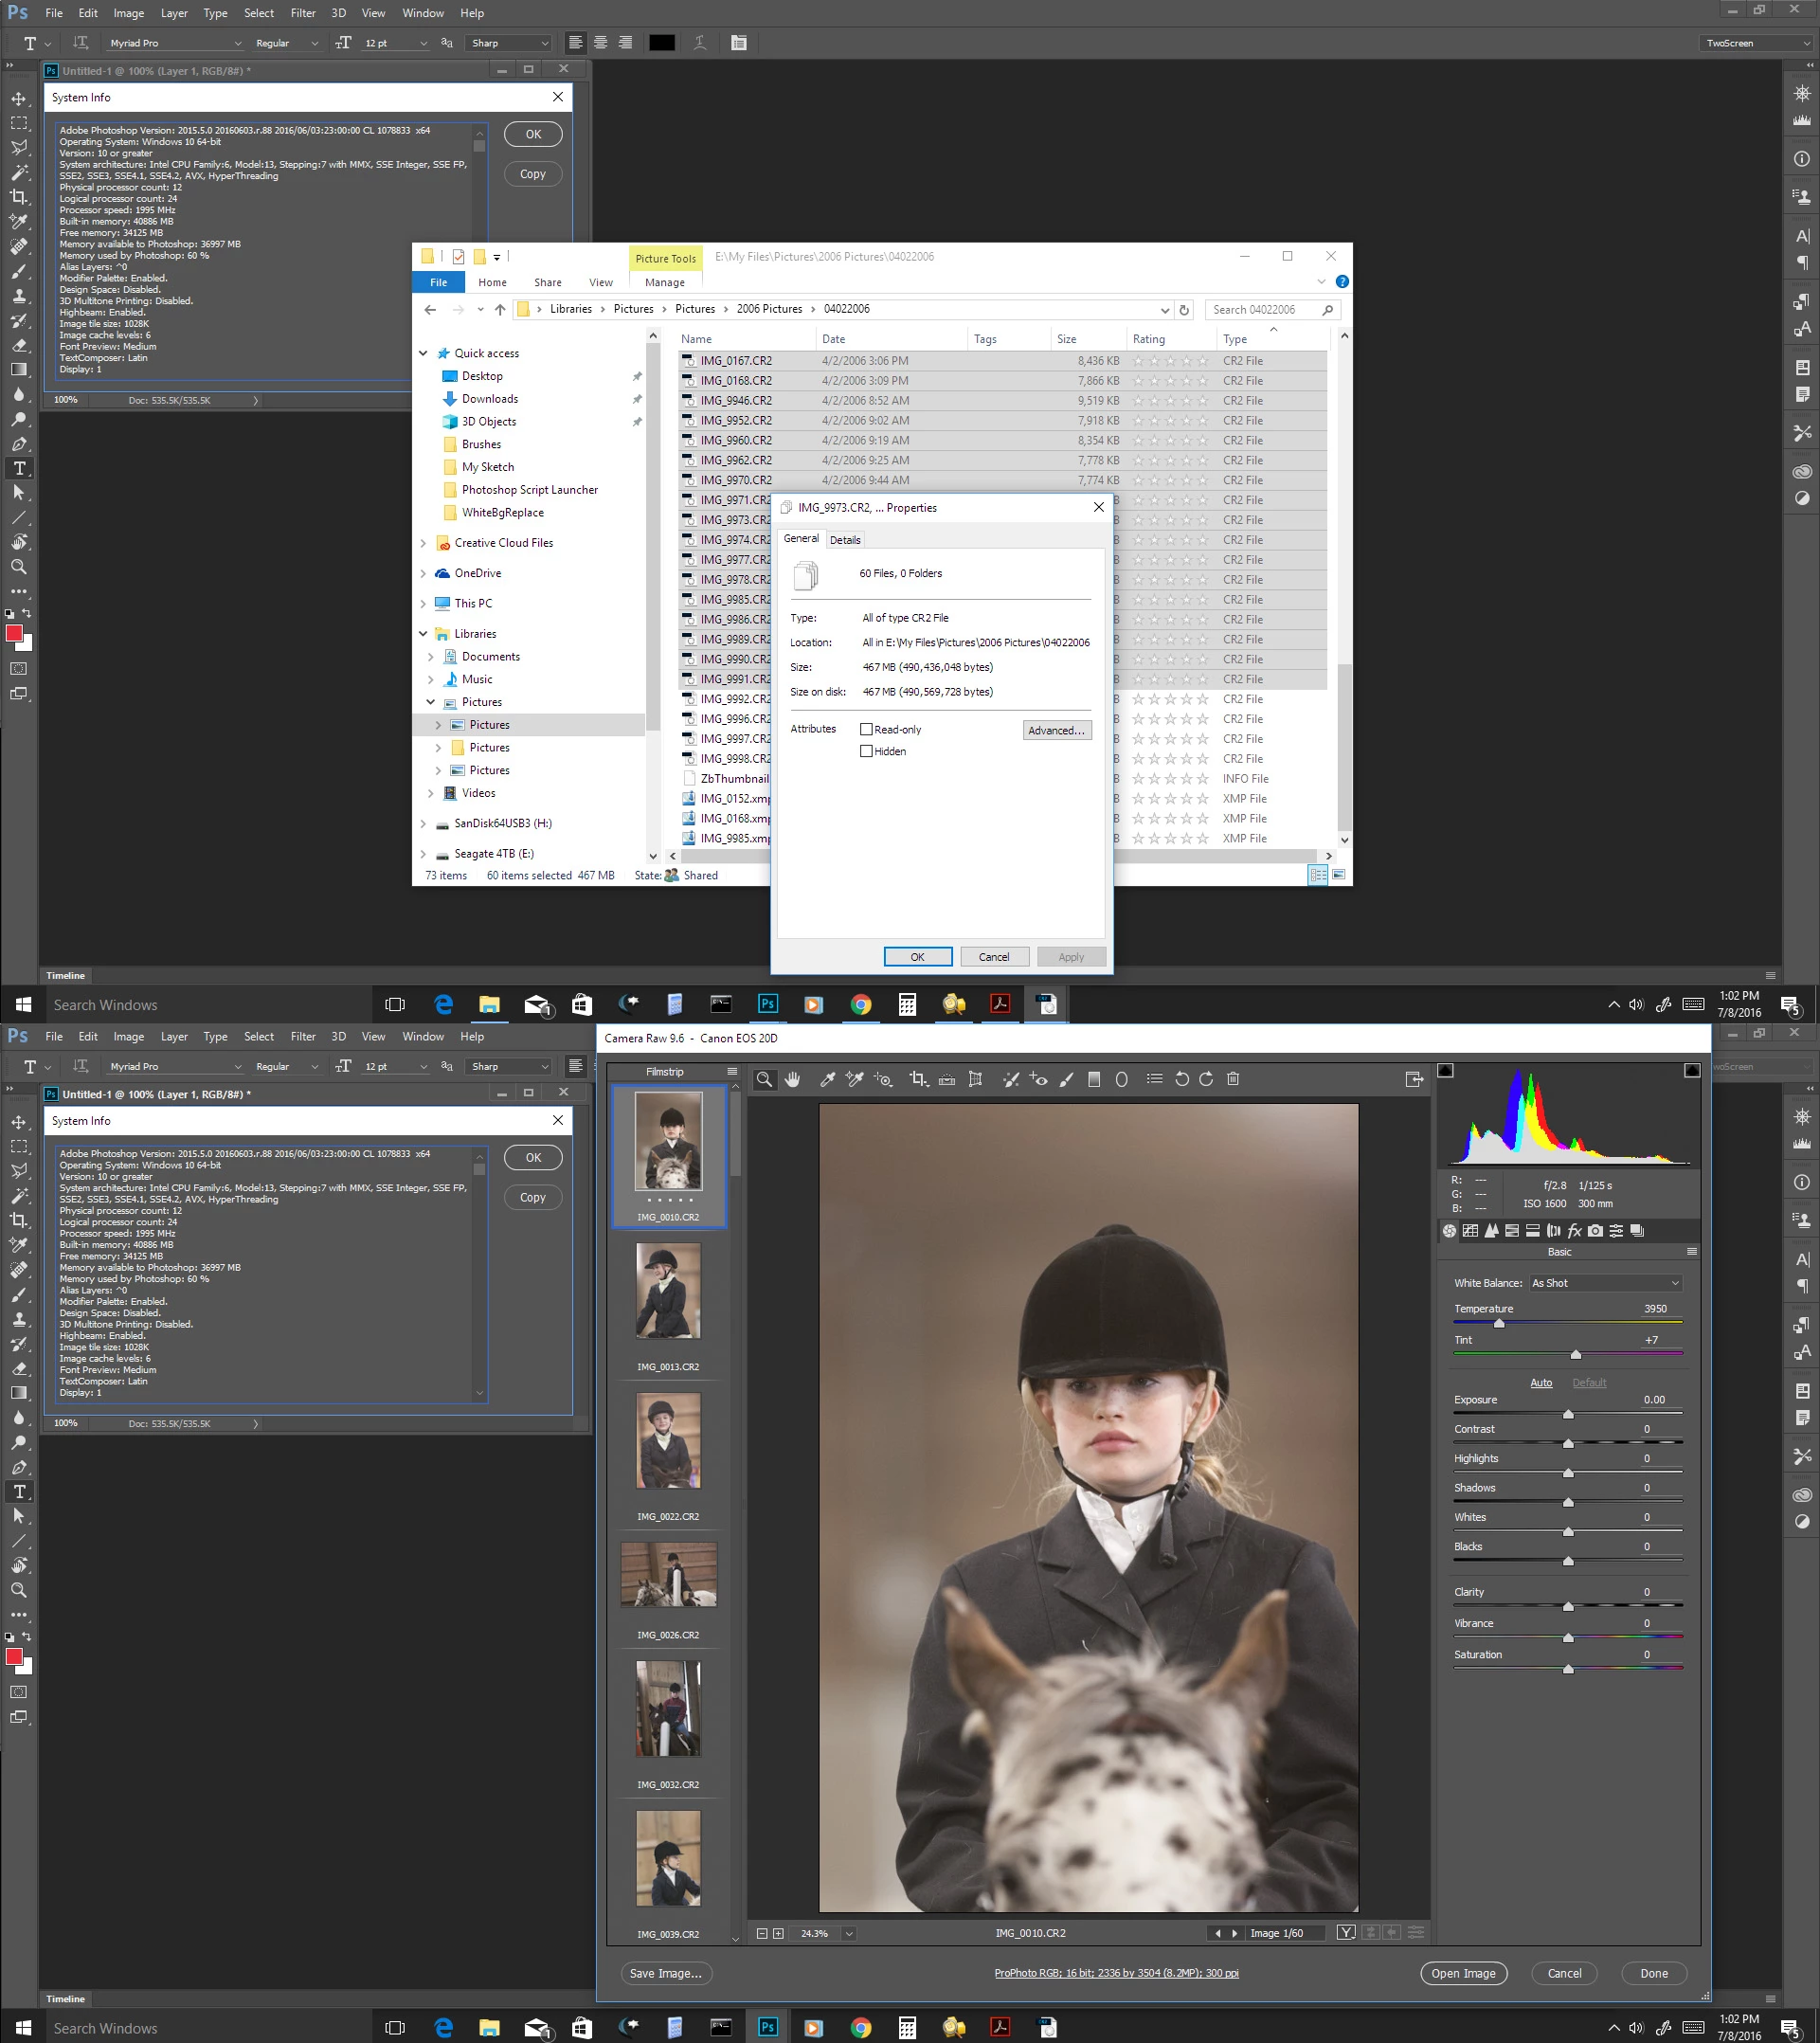Open the Share ribbon tab in Explorer
The image size is (1820, 2043).
(x=547, y=283)
